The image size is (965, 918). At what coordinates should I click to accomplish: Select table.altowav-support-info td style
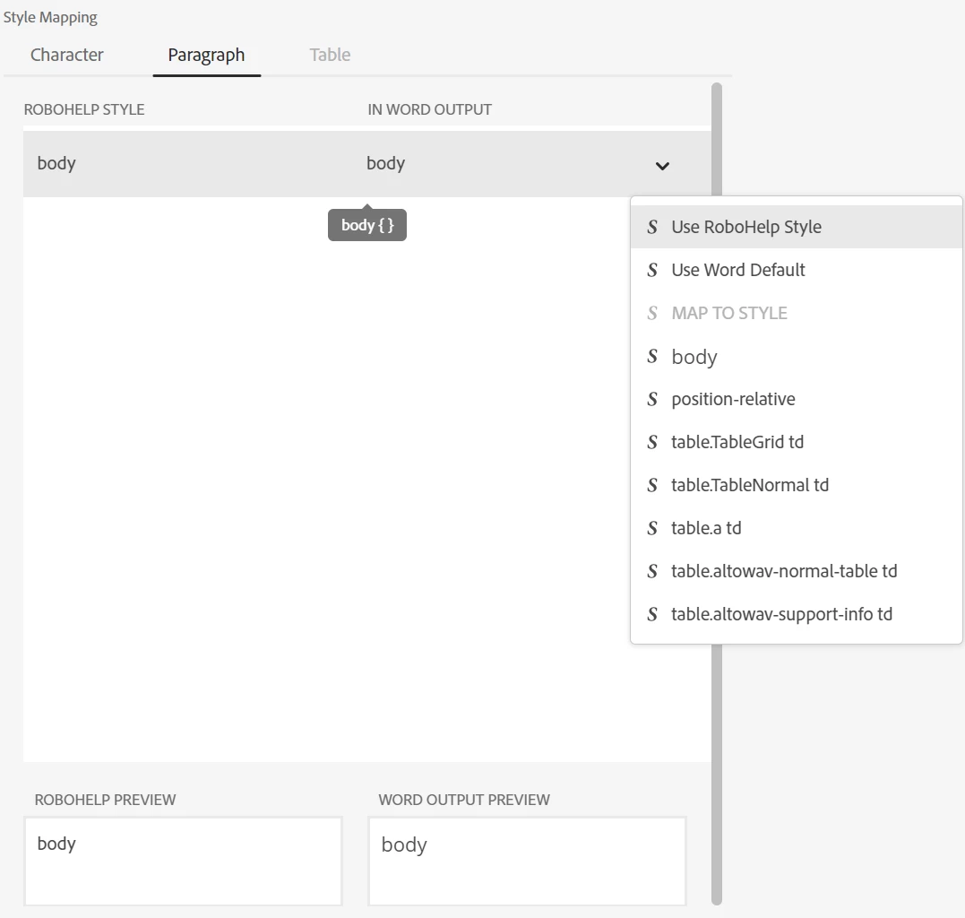pos(796,614)
